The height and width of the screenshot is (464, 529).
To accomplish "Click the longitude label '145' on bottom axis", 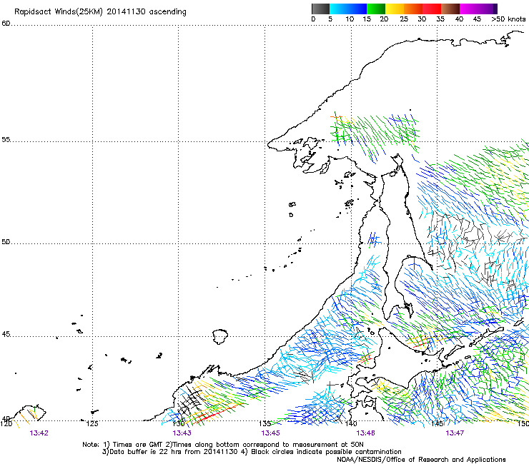I will point(437,423).
